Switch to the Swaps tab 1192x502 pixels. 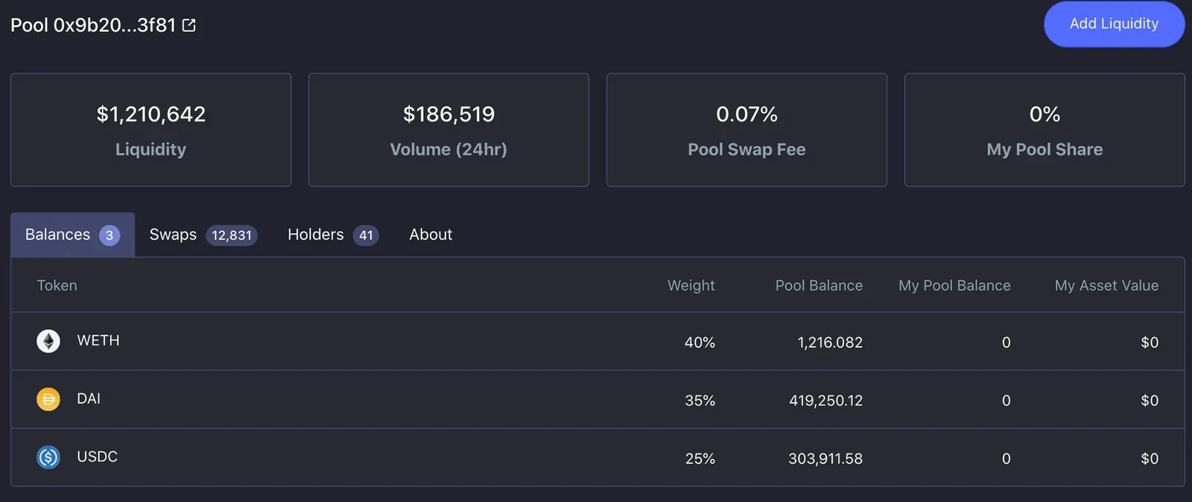[203, 235]
